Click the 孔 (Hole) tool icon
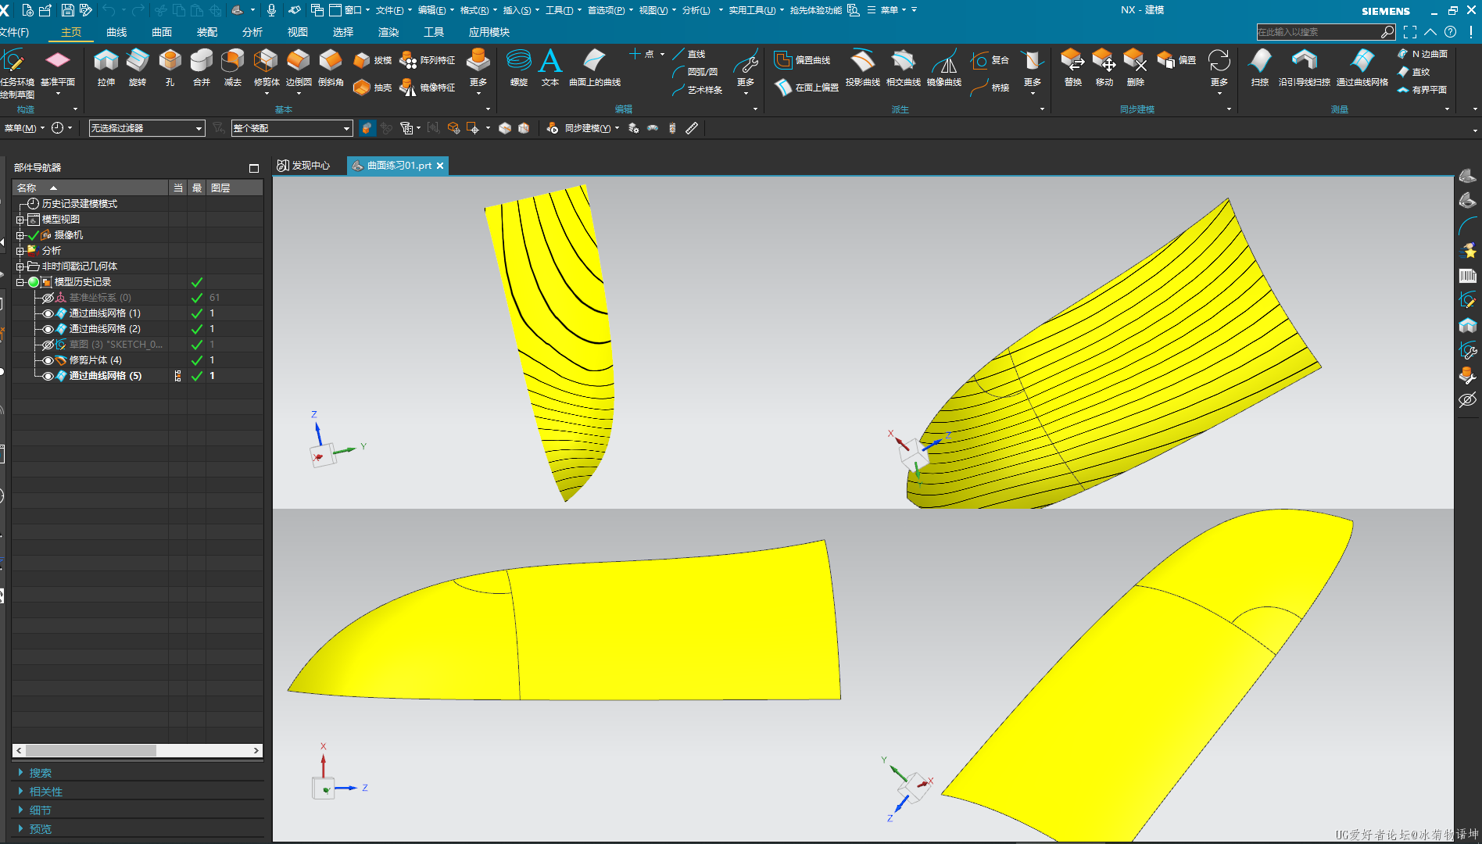Screen dimensions: 1482x844 point(170,67)
